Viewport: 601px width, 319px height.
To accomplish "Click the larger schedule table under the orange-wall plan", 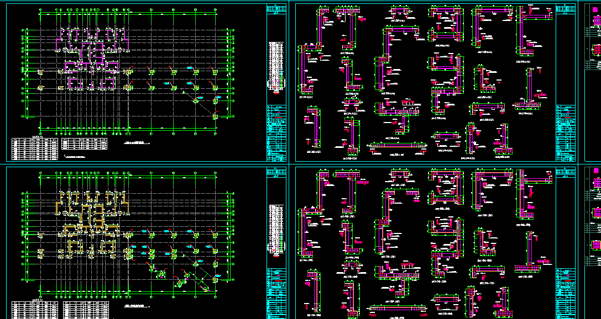I will (34, 310).
